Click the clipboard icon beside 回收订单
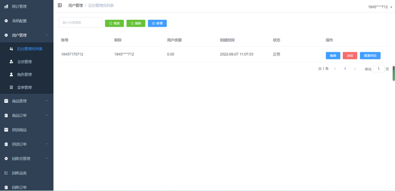Viewport: 395px width, 191px height. pos(6,187)
